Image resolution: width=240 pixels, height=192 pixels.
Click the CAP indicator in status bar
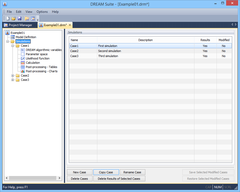(x=208, y=187)
